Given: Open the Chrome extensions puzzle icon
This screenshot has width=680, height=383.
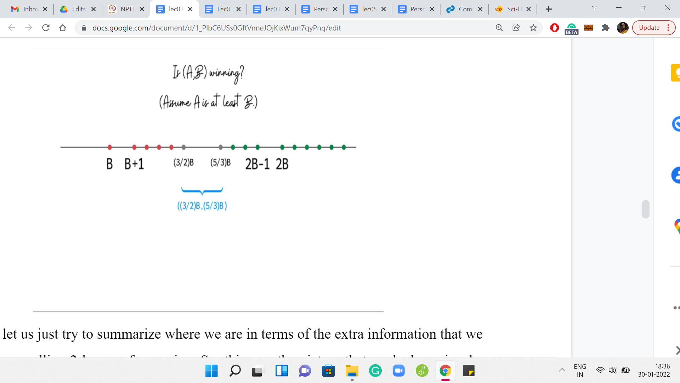Looking at the screenshot, I should pyautogui.click(x=606, y=28).
